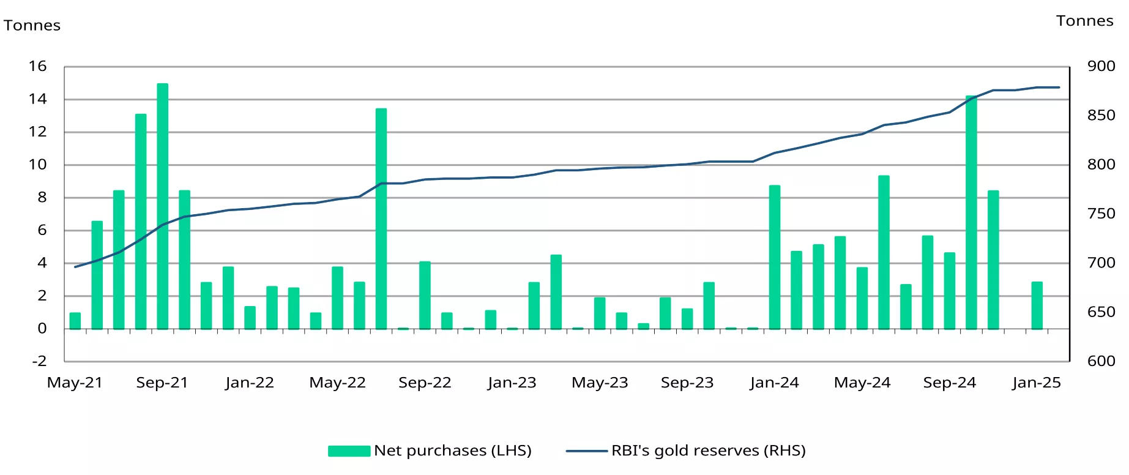Click the right 'Tonnes' axis title
Screen dimensions: 1129x475
(x=1084, y=21)
